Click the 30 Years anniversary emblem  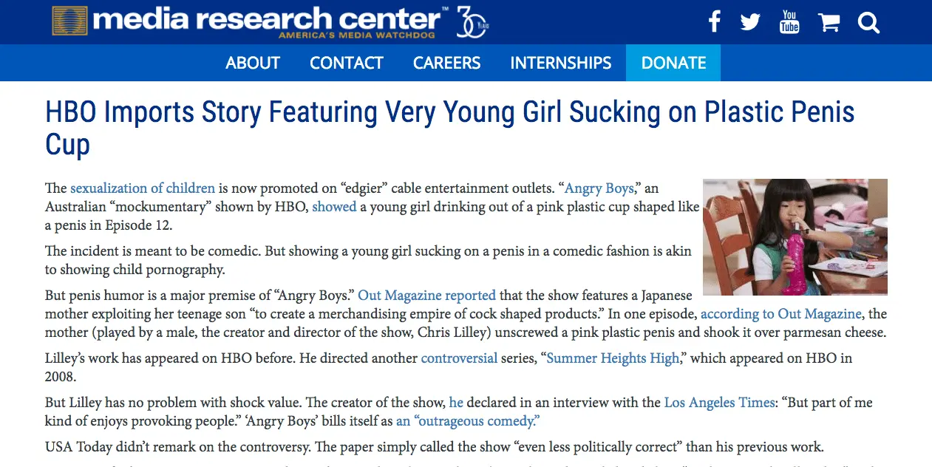click(x=472, y=22)
